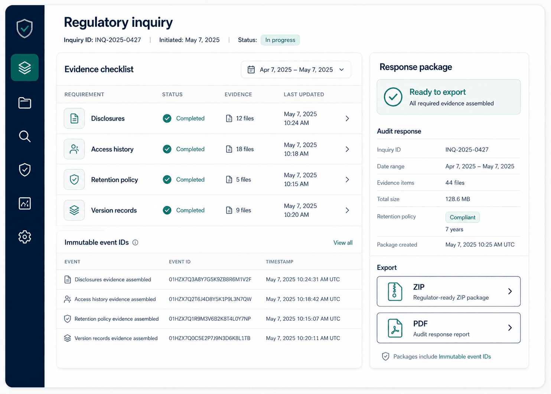Open the shield checkmark sidebar section
Viewport: 551px width, 394px height.
click(x=25, y=169)
